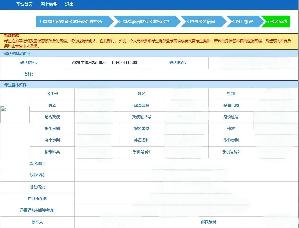The width and height of the screenshot is (299, 228).
Task: Click the 外语语种 label cell
Action: pyautogui.click(x=142, y=140)
